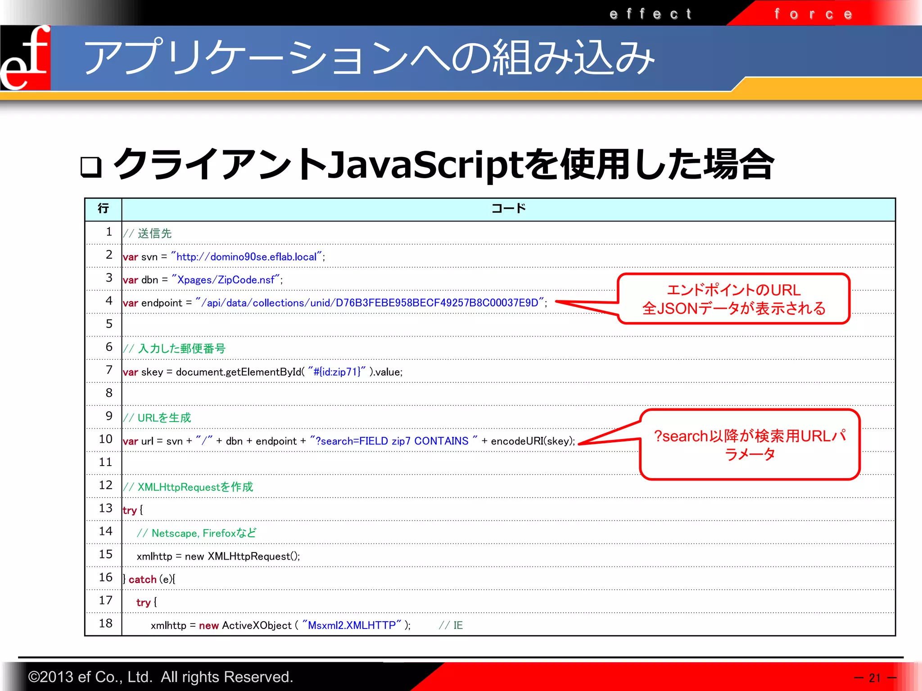Click row number 1
Viewport: 922px width, 691px height.
pos(109,232)
